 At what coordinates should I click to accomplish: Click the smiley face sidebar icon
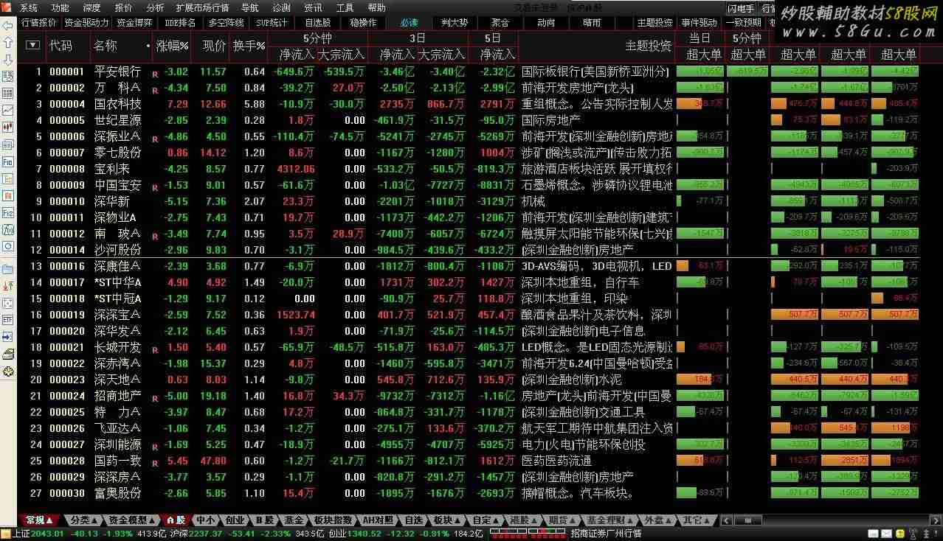pyautogui.click(x=8, y=371)
